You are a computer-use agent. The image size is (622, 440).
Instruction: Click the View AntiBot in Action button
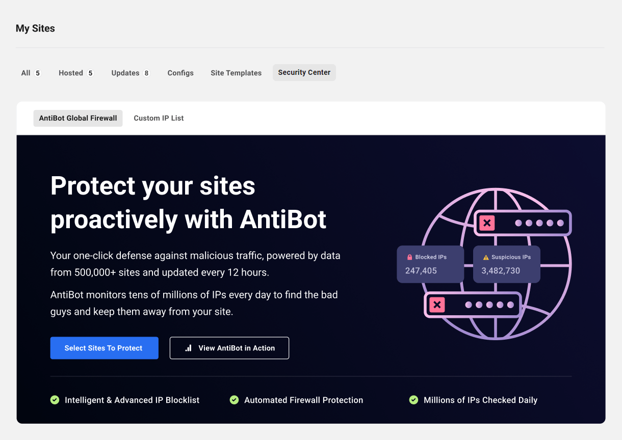point(229,348)
